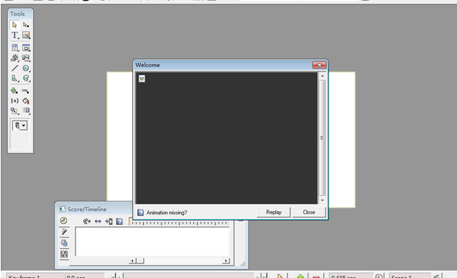The height and width of the screenshot is (278, 457).
Task: Select the arrow Selection tool in Tools
Action: (x=15, y=25)
